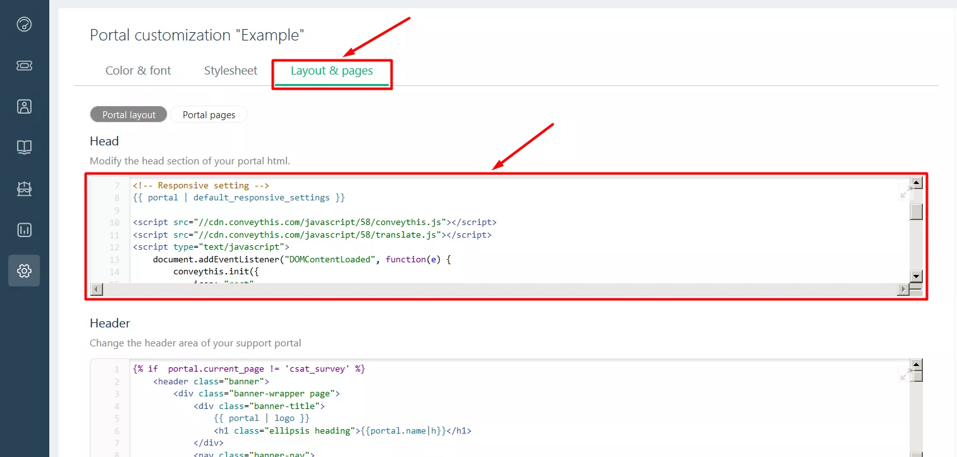Click the conveythis.js script line in Head editor

(x=314, y=222)
